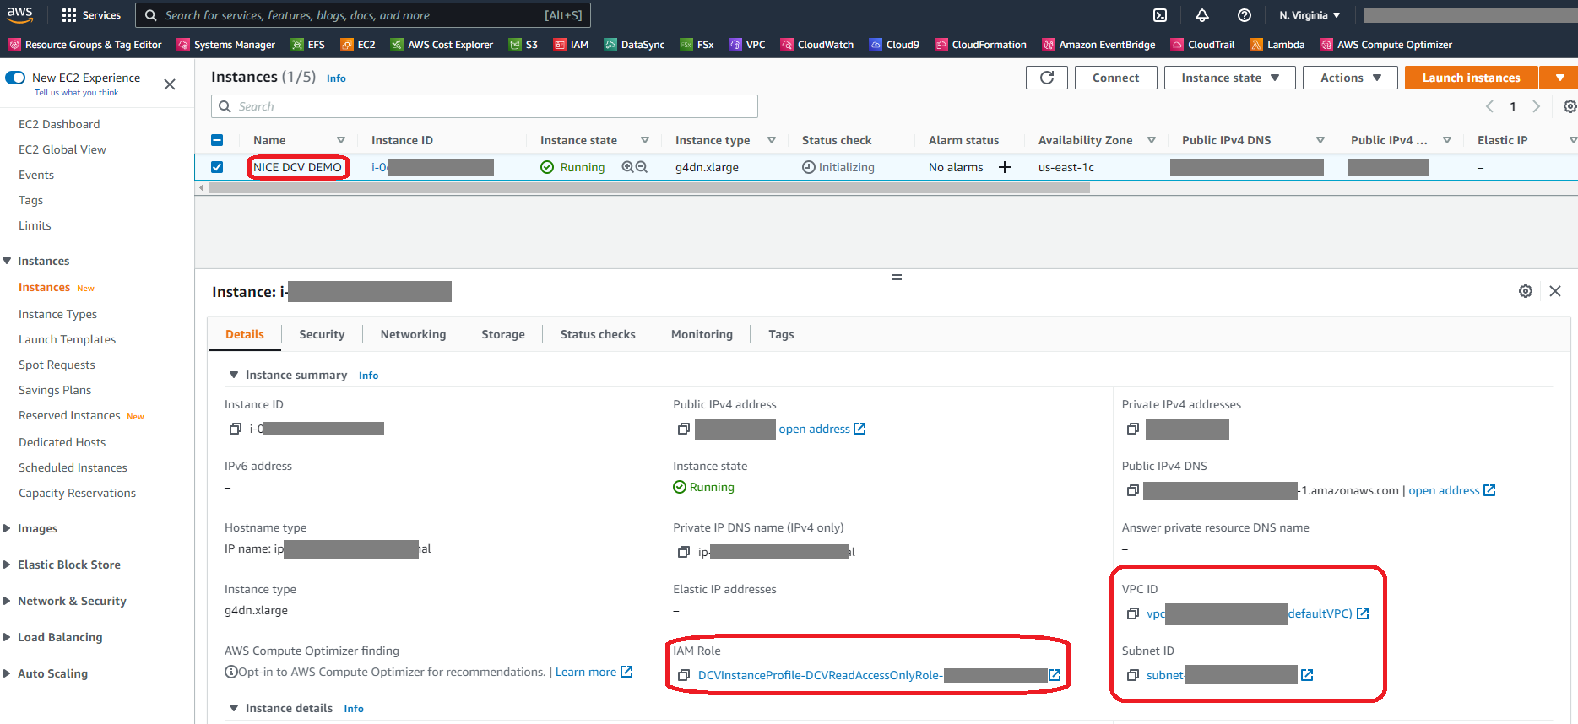Open CloudTrail shortcut
Viewport: 1578px width, 724px height.
[x=1203, y=45]
